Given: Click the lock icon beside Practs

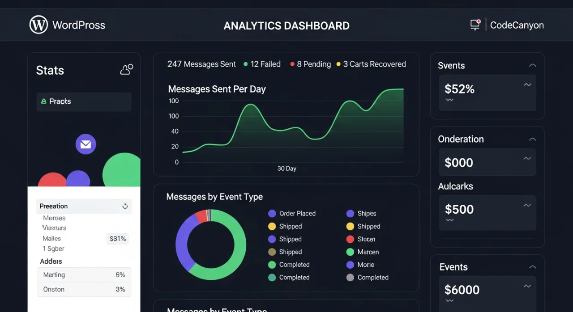Looking at the screenshot, I should [x=43, y=101].
